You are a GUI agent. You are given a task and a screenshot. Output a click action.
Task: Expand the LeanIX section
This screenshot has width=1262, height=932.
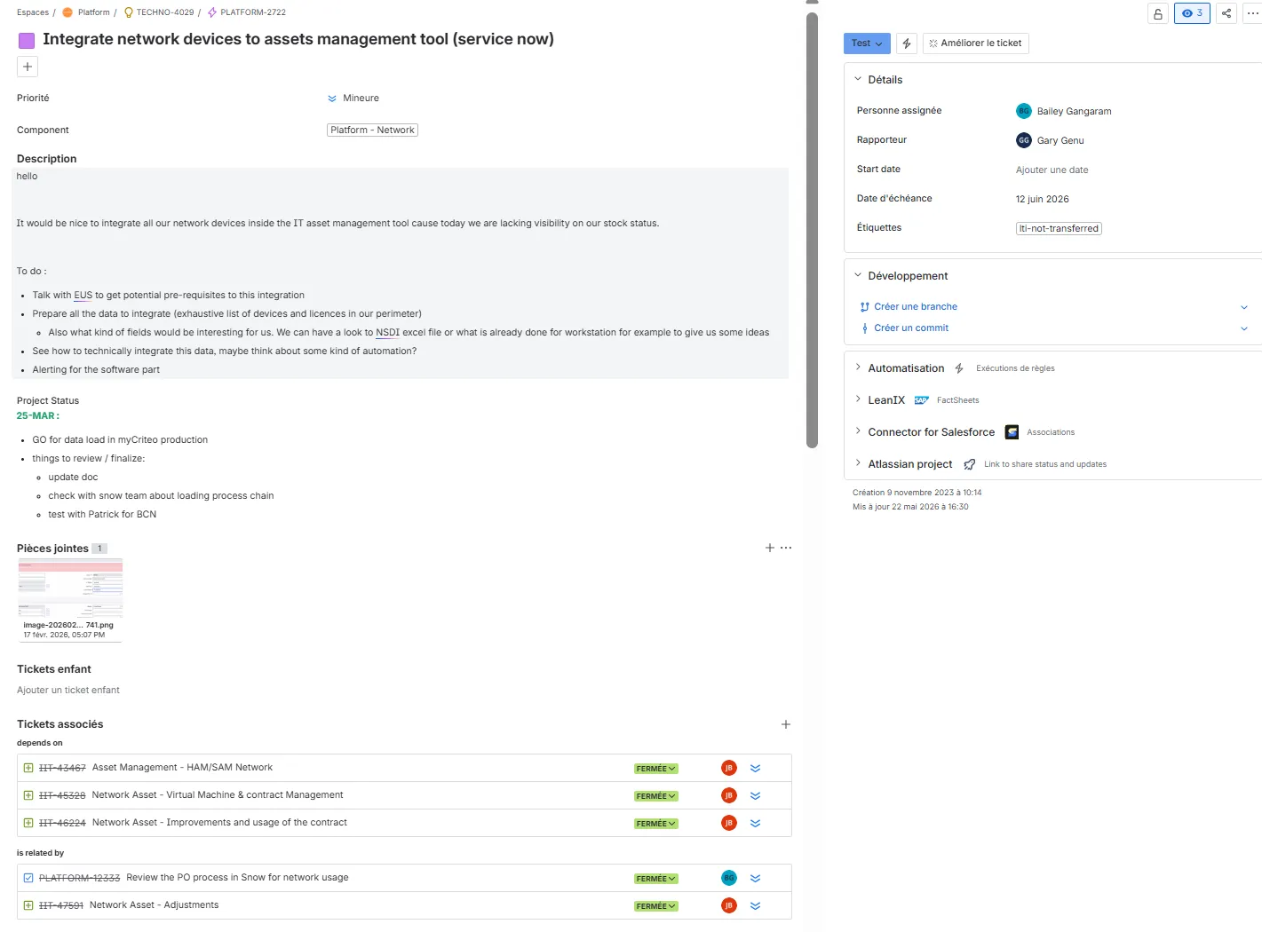click(x=858, y=399)
